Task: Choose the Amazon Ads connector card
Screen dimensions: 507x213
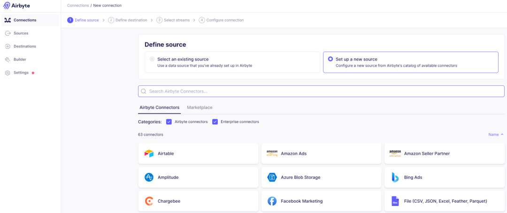Action: pos(321,153)
